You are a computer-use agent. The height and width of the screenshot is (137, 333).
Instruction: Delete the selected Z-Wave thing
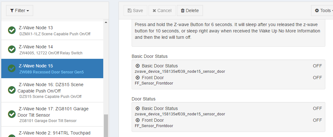click(190, 10)
